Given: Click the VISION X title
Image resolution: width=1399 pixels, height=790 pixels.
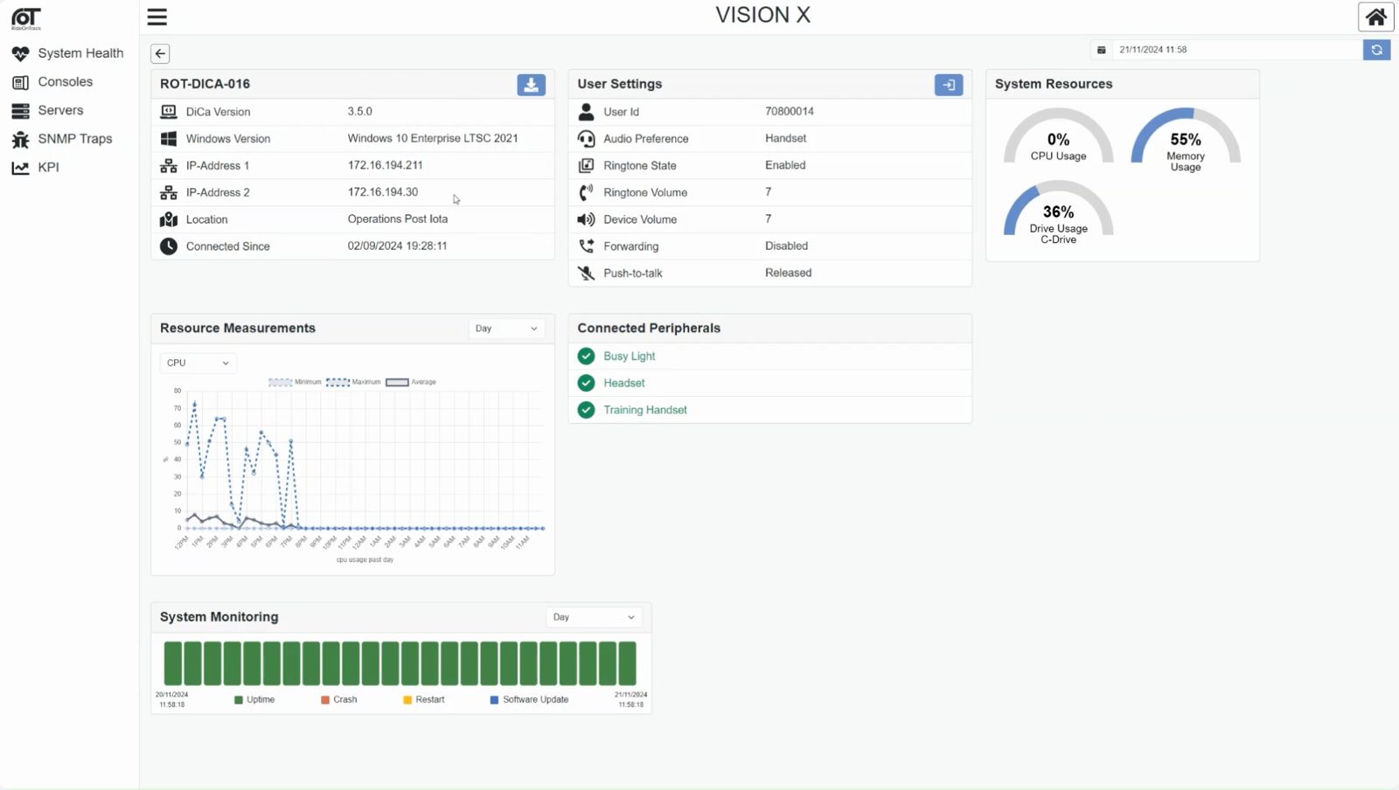Looking at the screenshot, I should point(763,16).
